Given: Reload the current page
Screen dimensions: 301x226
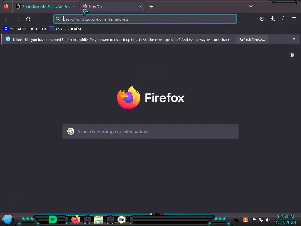Looking at the screenshot, I should coord(28,19).
